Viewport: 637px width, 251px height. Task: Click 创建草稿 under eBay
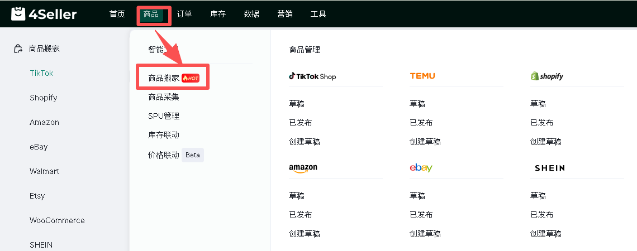click(425, 234)
